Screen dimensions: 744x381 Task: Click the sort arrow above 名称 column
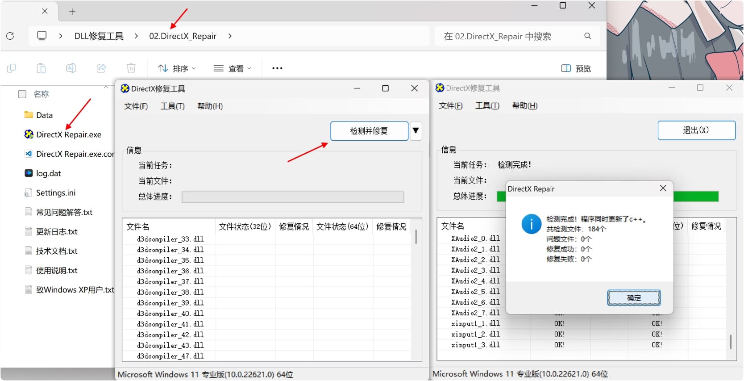(x=106, y=87)
